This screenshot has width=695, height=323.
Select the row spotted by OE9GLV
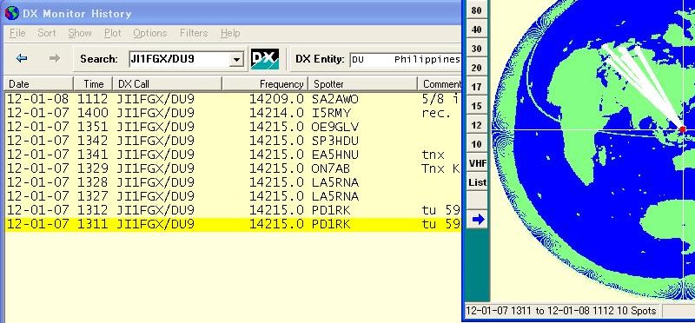pos(233,127)
